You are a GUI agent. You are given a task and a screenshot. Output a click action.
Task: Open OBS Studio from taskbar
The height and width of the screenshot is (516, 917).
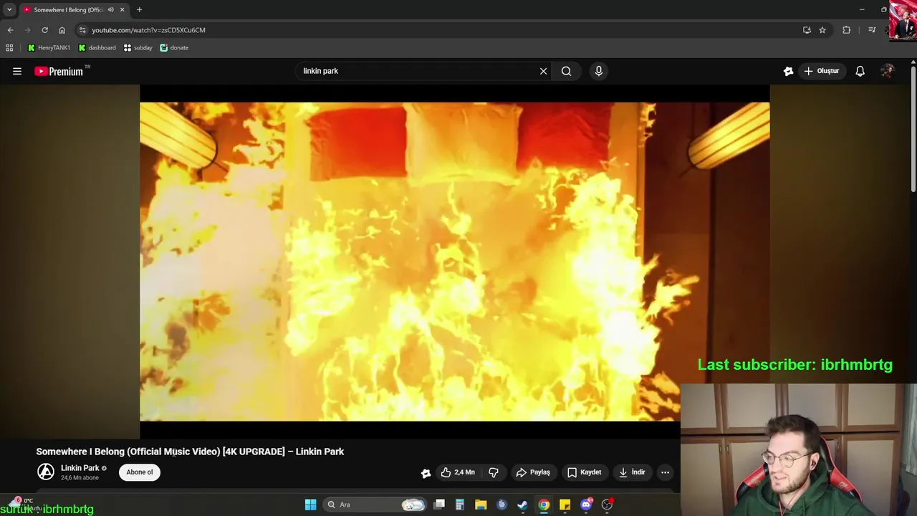607,505
